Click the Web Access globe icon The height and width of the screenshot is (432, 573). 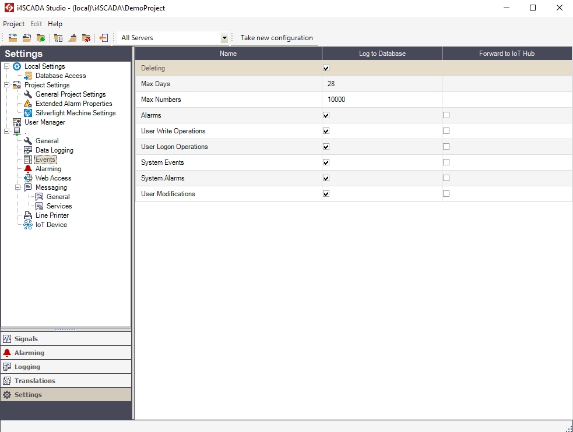28,178
